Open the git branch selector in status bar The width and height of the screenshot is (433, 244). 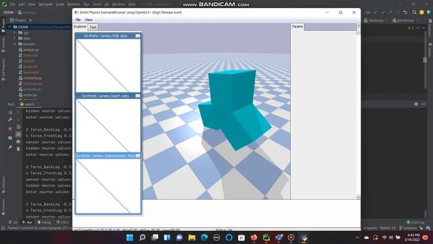(x=409, y=228)
